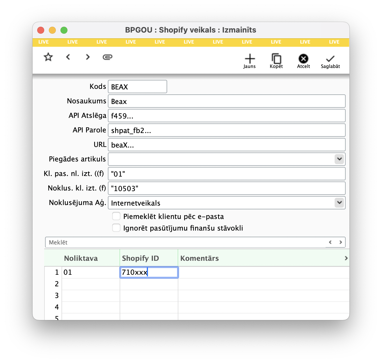Select Noliktava cell containing 01

click(x=91, y=272)
